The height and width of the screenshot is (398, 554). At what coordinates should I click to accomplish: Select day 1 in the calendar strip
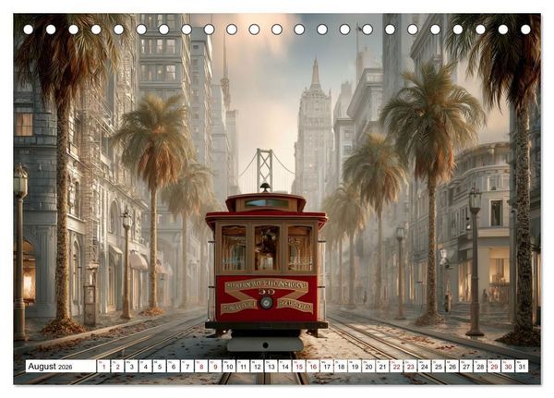[x=103, y=367]
